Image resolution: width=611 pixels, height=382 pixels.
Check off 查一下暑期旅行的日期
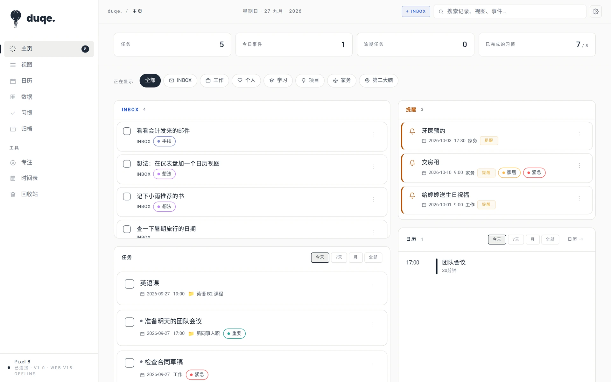pos(127,229)
